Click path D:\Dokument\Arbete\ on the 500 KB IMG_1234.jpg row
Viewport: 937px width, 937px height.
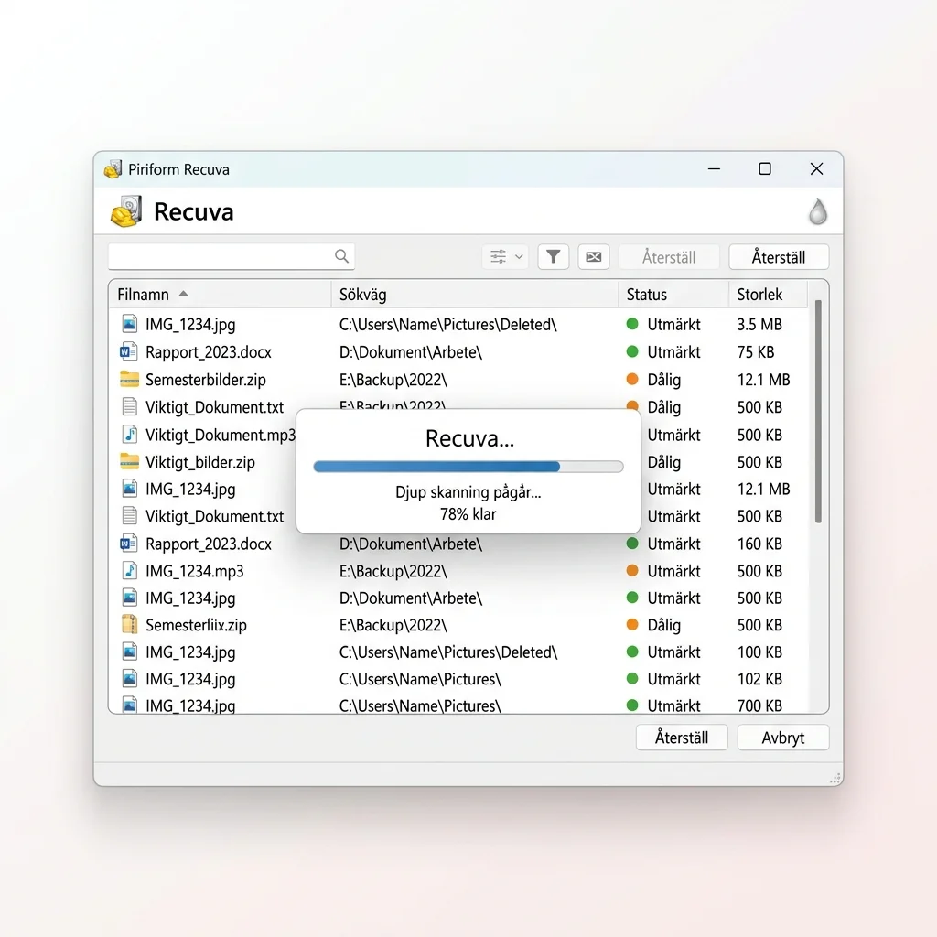click(x=411, y=598)
